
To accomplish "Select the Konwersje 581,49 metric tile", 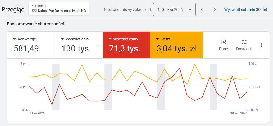I will [31, 45].
